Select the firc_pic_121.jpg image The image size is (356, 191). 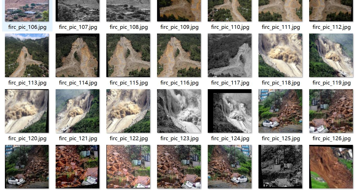(x=78, y=111)
